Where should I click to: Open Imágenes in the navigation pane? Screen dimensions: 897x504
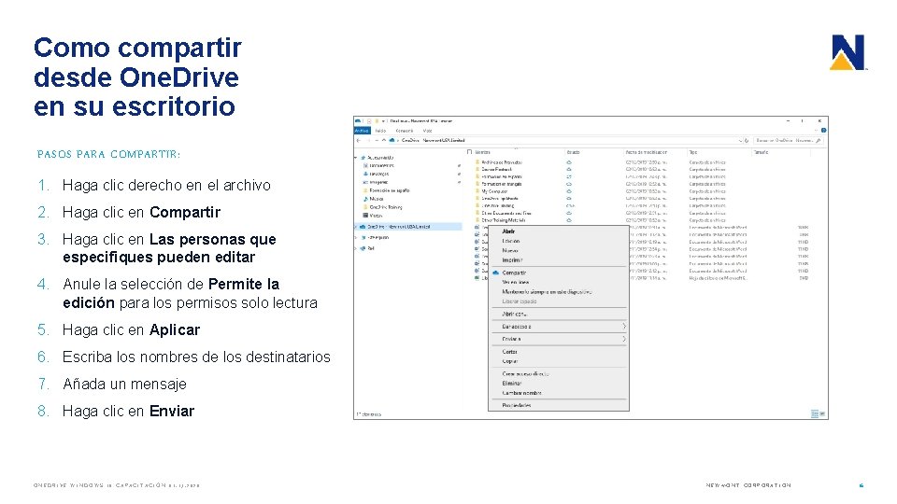click(x=376, y=182)
